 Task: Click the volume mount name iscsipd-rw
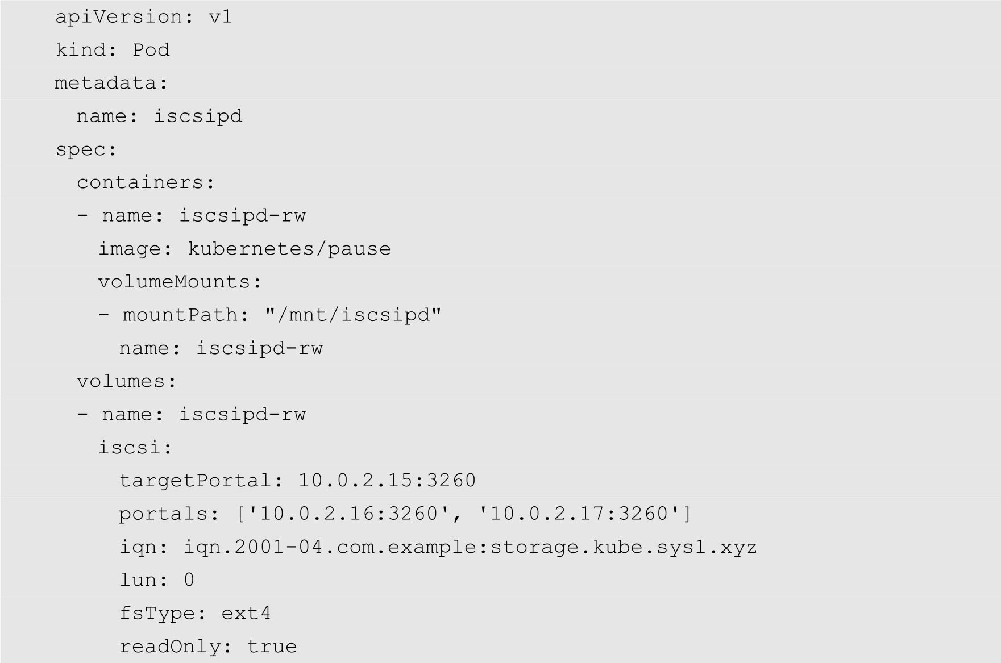259,348
